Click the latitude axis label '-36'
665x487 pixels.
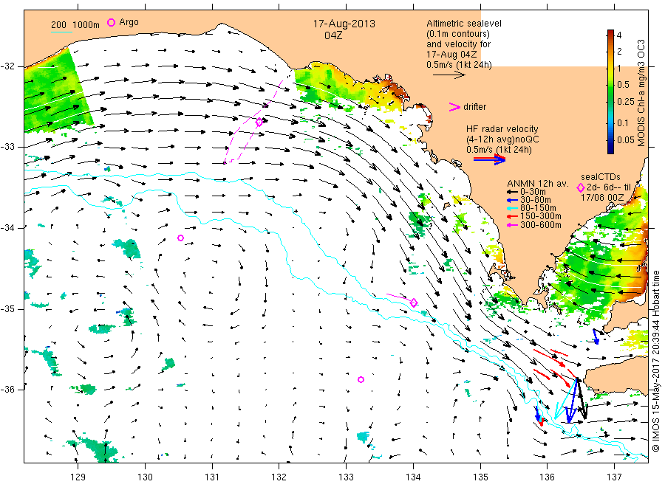click(x=7, y=389)
